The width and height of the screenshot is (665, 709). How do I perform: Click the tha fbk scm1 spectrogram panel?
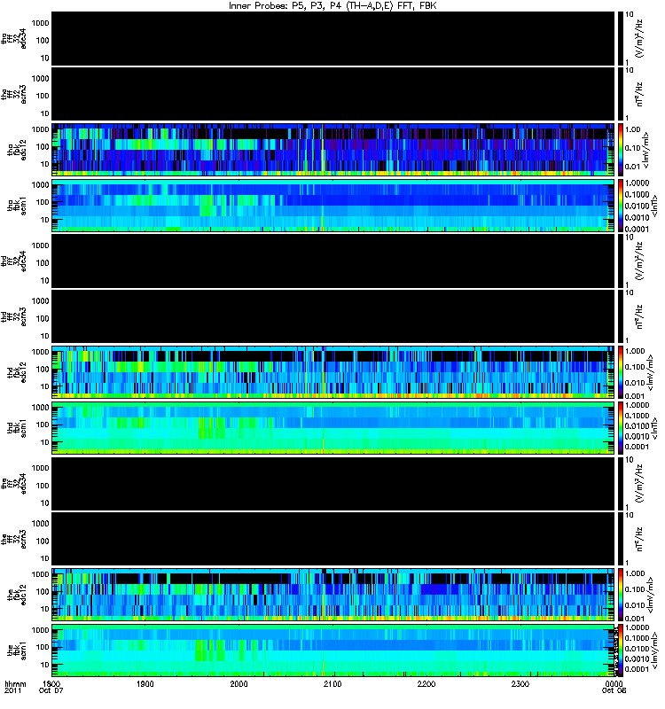[333, 206]
